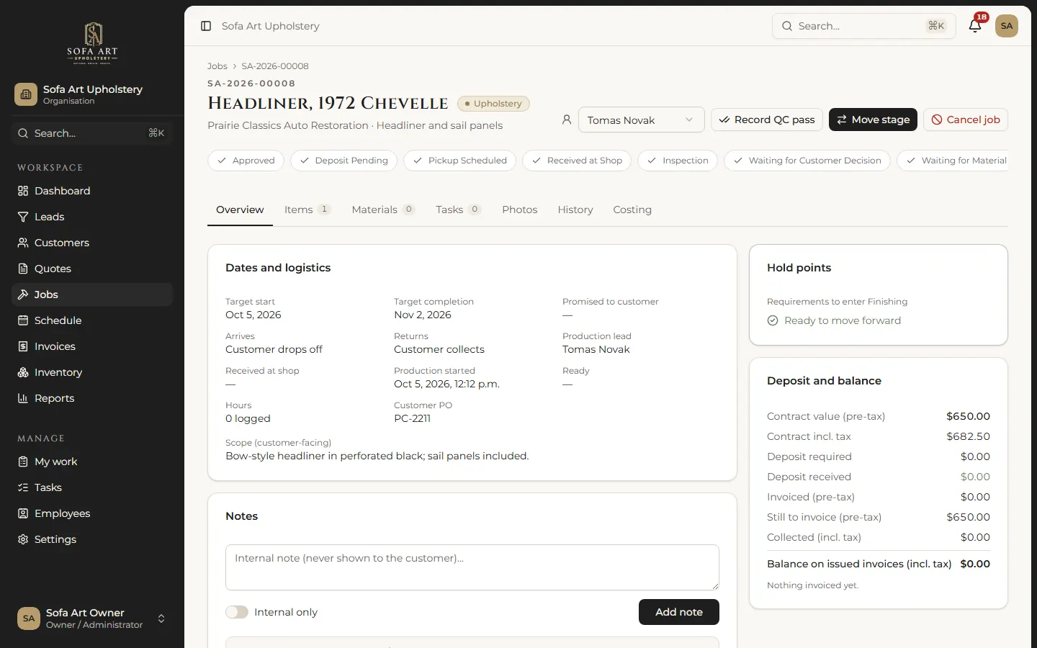Open the Sofa Art Upholstery organisation switcher
This screenshot has width=1037, height=648.
(x=92, y=94)
